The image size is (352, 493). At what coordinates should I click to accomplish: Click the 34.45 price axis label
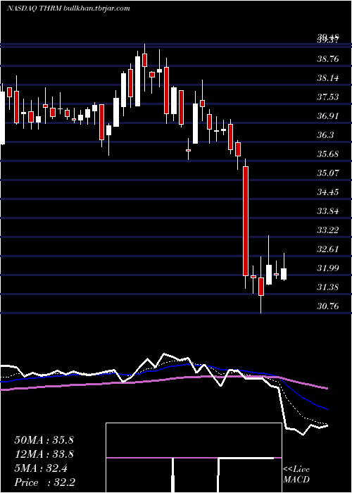point(328,192)
